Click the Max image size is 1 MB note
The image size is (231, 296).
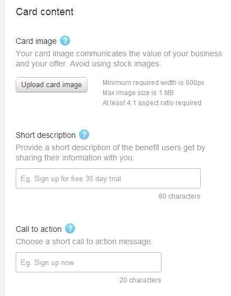(x=138, y=93)
